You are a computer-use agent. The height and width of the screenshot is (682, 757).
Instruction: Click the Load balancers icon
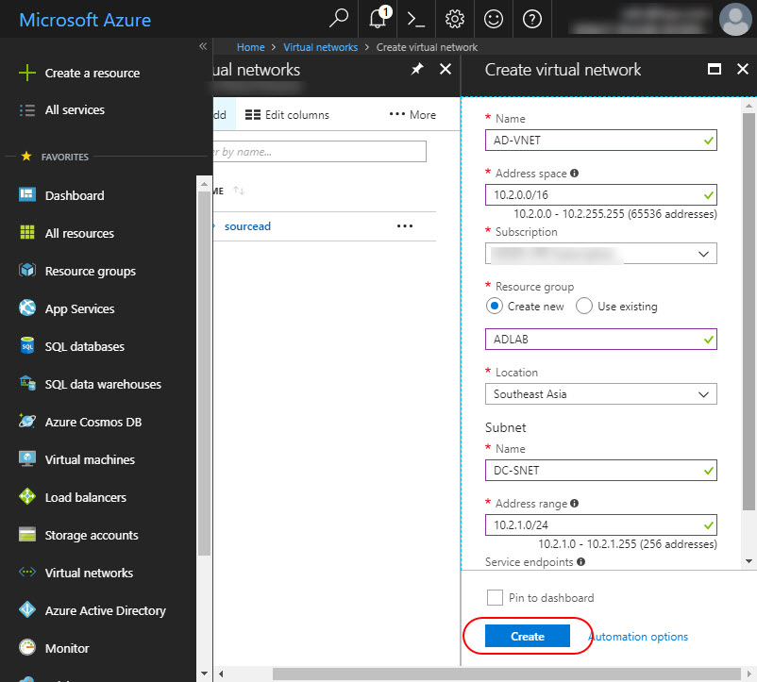27,496
